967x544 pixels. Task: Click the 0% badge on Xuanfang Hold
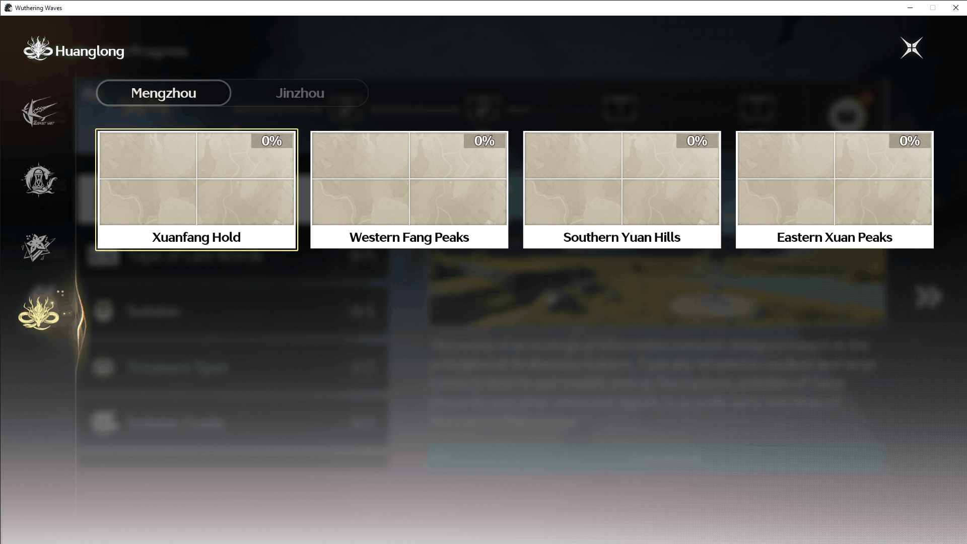(x=272, y=141)
